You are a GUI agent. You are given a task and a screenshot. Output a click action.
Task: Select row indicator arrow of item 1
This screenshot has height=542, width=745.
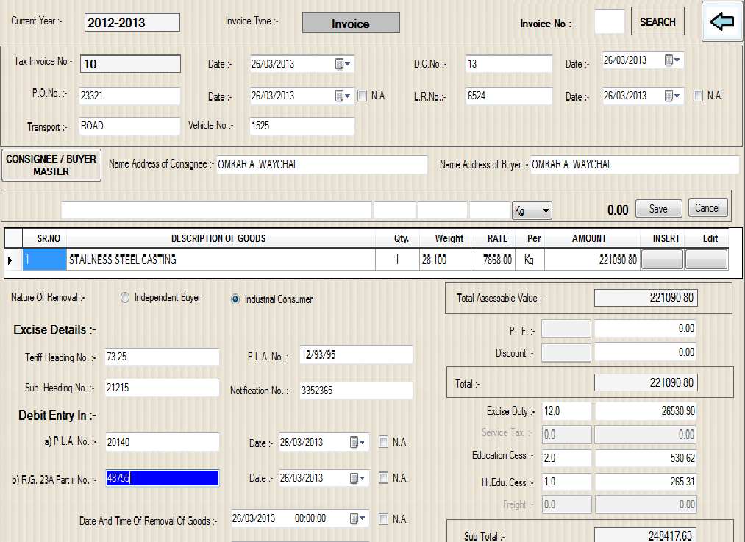(x=10, y=260)
